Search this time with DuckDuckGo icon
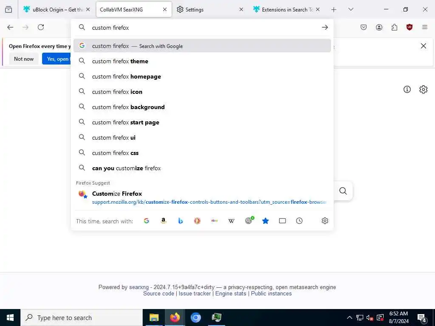 [197, 221]
